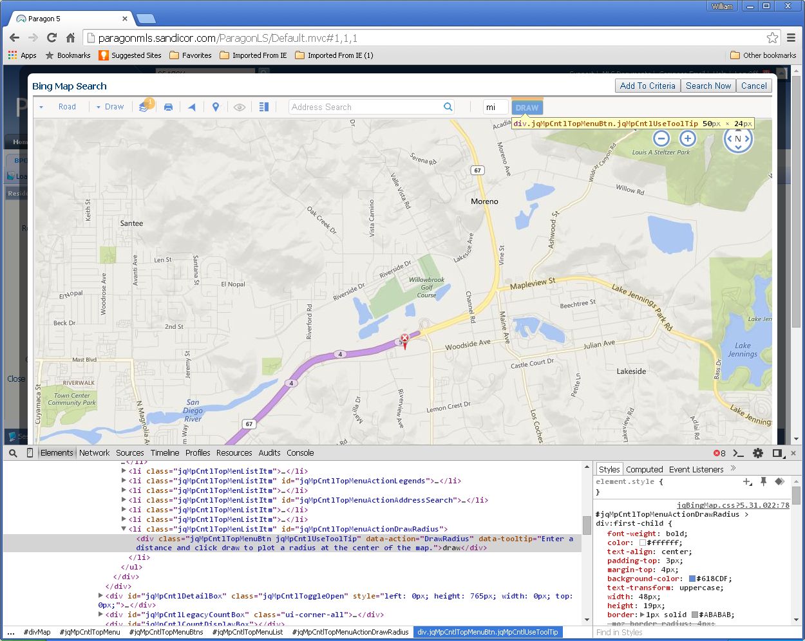
Task: Click the Animations diamond icon in Styles
Action: tap(779, 481)
